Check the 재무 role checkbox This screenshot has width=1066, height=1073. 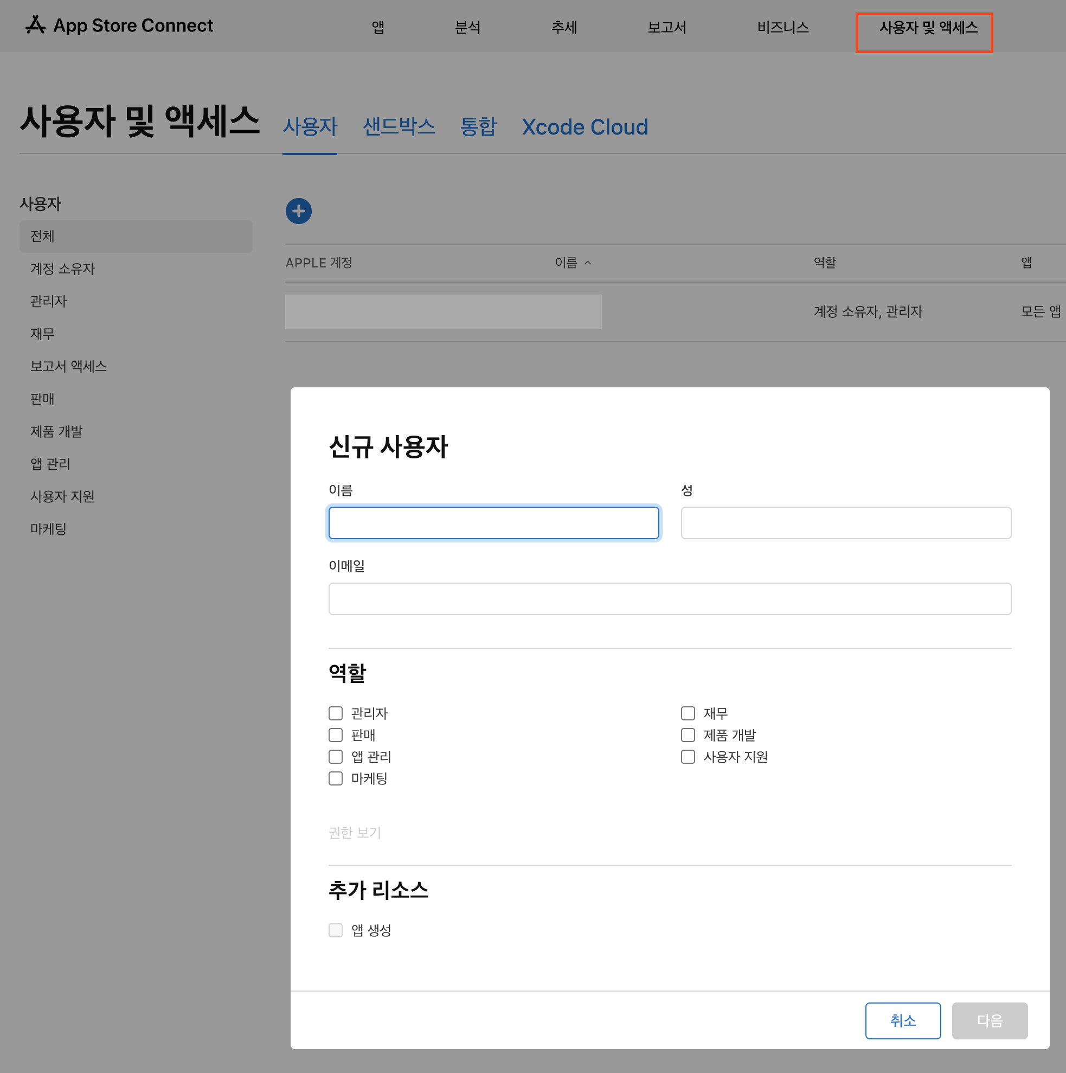688,713
